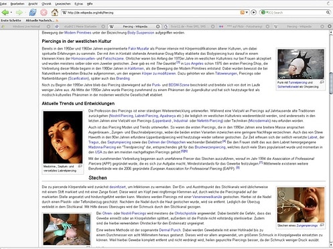333x249 pixels.
Task: Click the feed icon beside Aktuelle Nachrich...
Action: click(x=57, y=21)
